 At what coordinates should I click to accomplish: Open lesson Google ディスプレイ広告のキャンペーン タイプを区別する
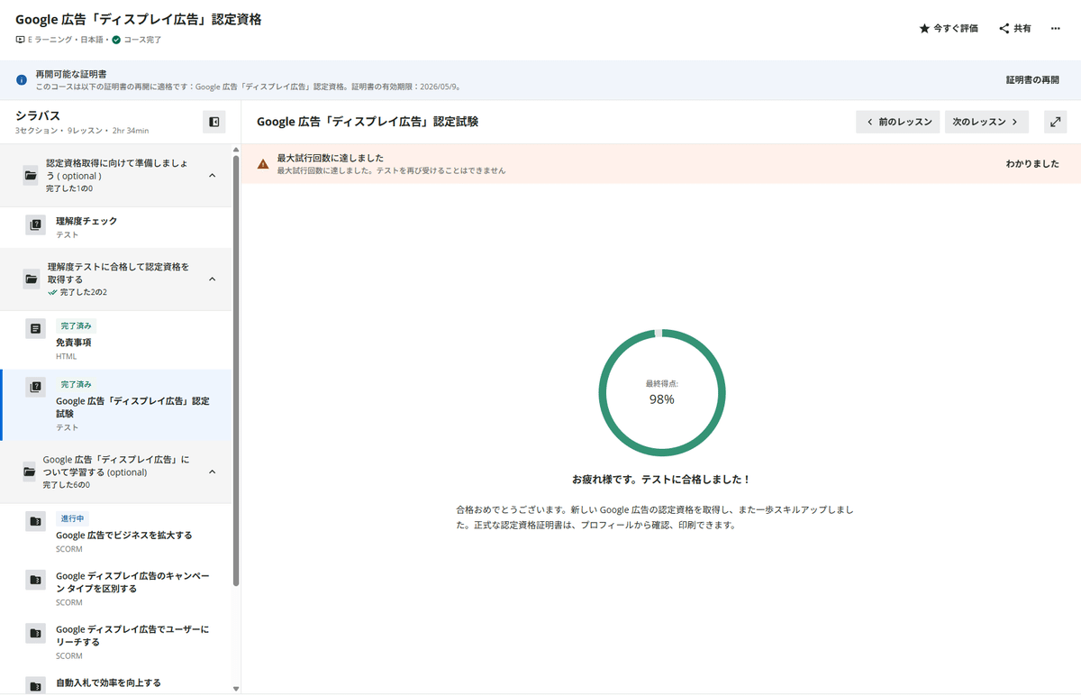[115, 589]
